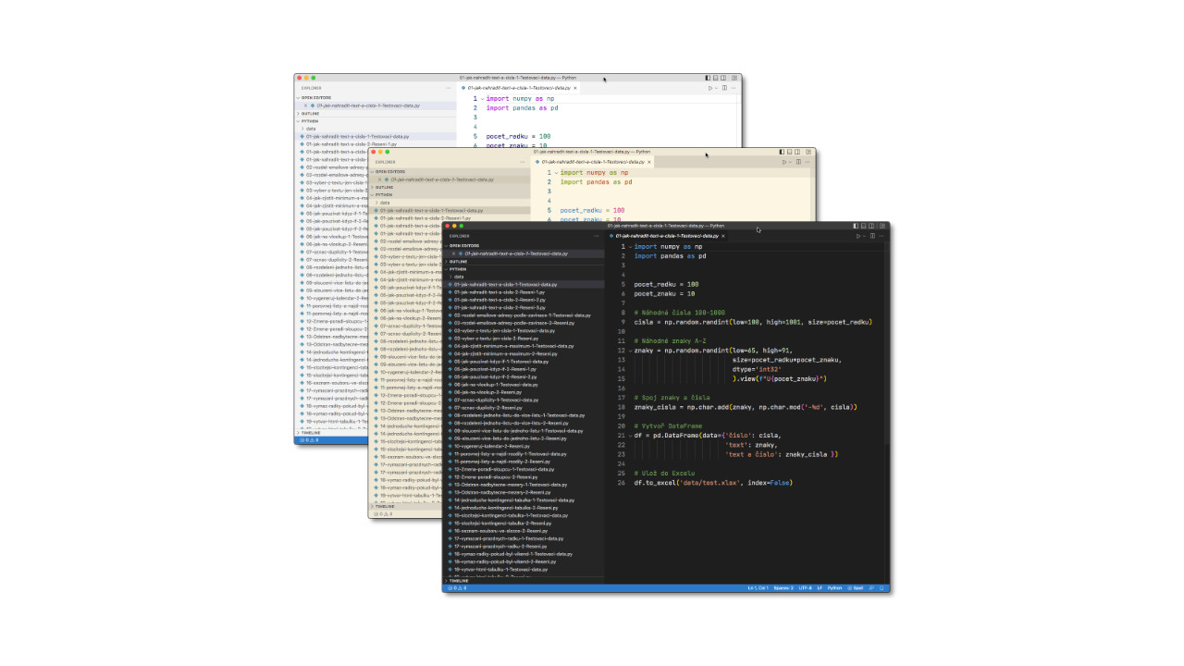Close the open editor entry in dark sidebar
The image size is (1184, 666).
[x=454, y=253]
